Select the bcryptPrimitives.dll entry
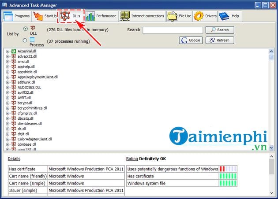Screen dimensions: 278x199 tap(32, 108)
